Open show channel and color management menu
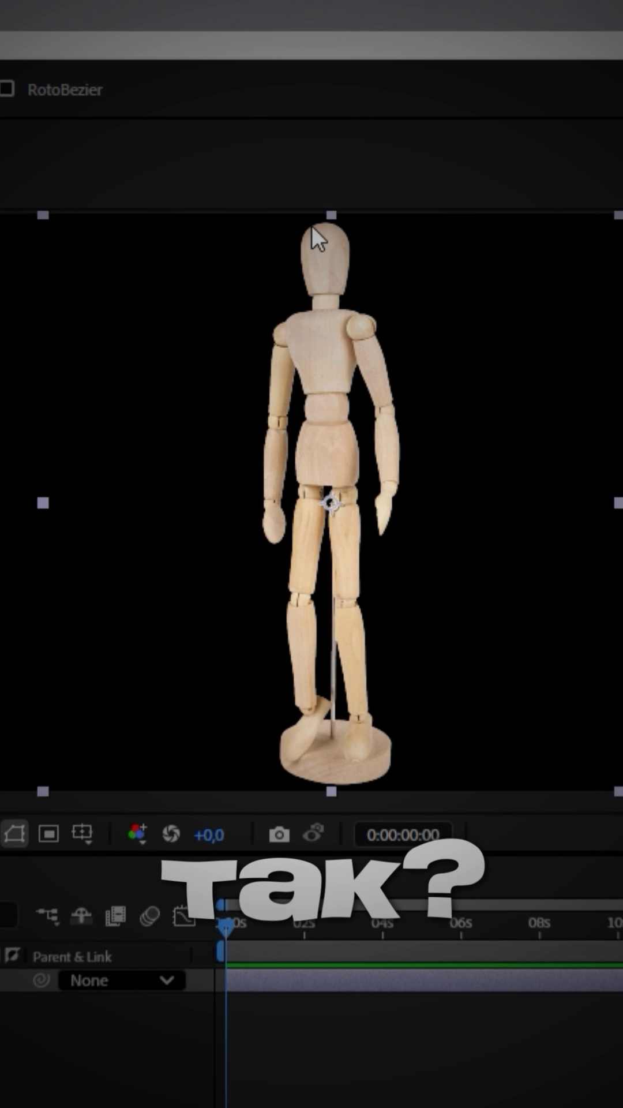The height and width of the screenshot is (1108, 623). [x=137, y=834]
